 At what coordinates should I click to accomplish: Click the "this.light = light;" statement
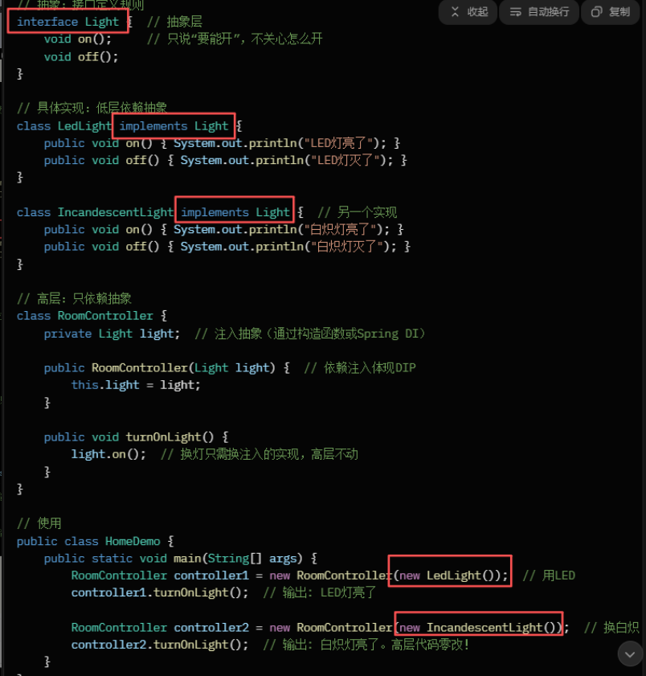[x=136, y=385]
